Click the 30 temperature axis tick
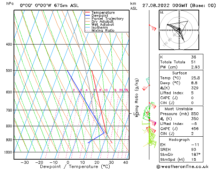 [111, 162]
